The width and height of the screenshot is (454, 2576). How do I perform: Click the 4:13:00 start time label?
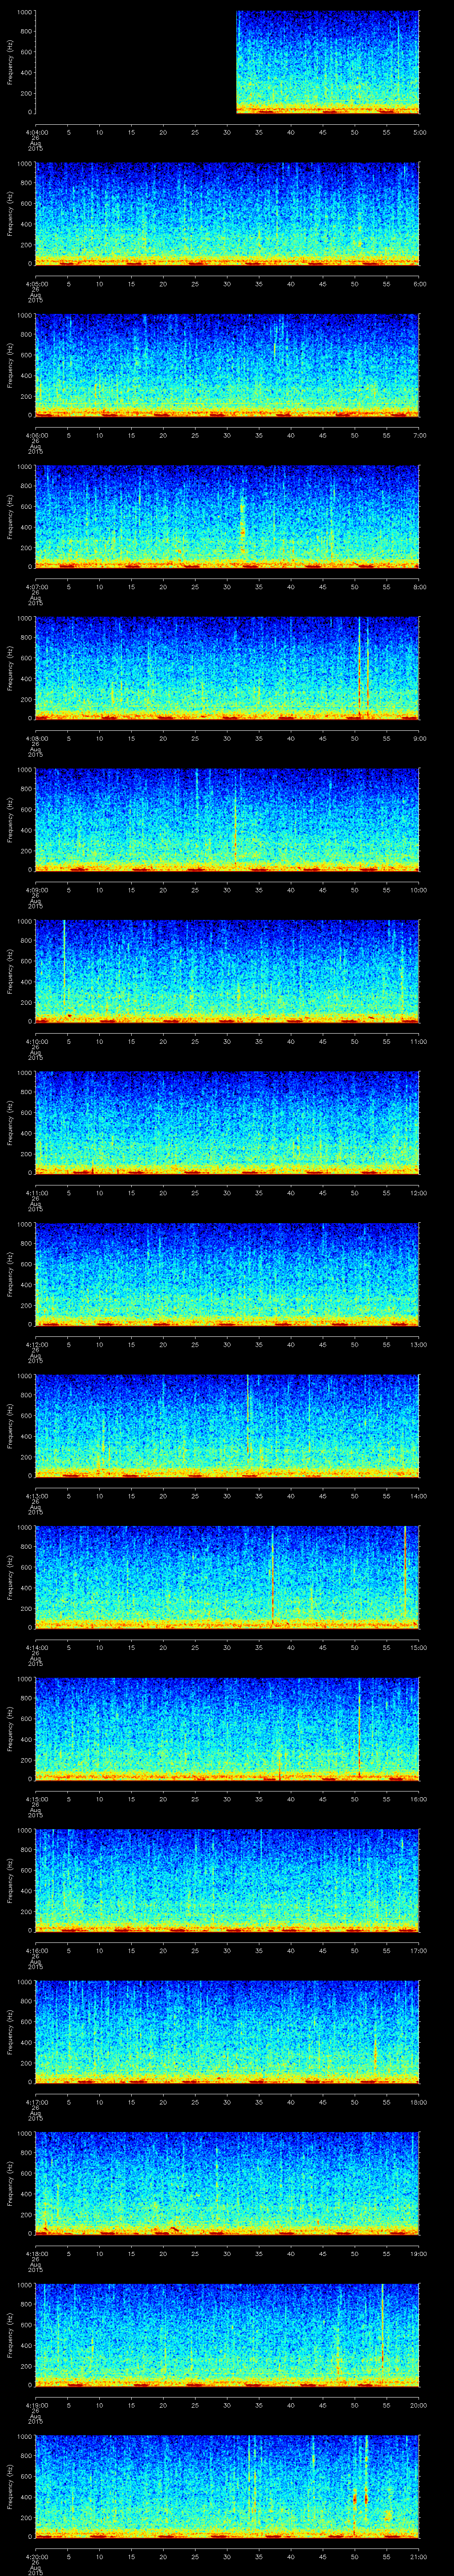[35, 1496]
